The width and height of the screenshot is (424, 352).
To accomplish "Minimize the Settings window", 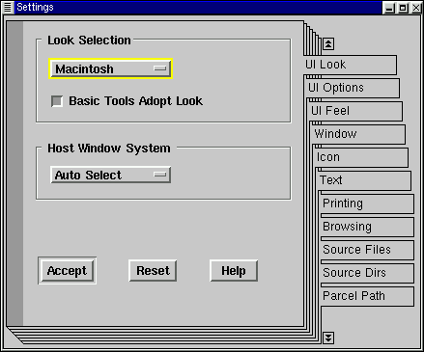I will 389,8.
